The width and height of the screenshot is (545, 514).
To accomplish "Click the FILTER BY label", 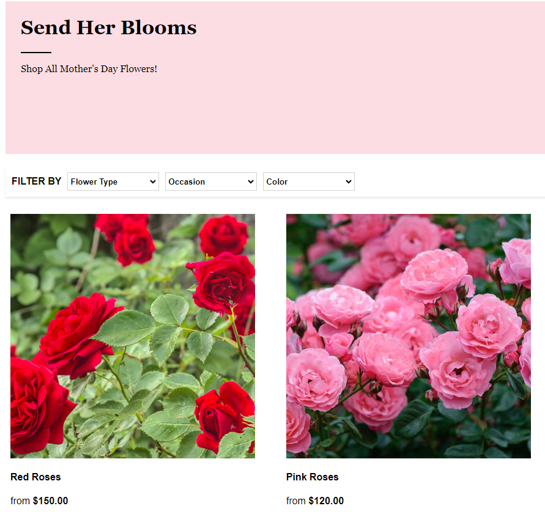I will tap(37, 182).
